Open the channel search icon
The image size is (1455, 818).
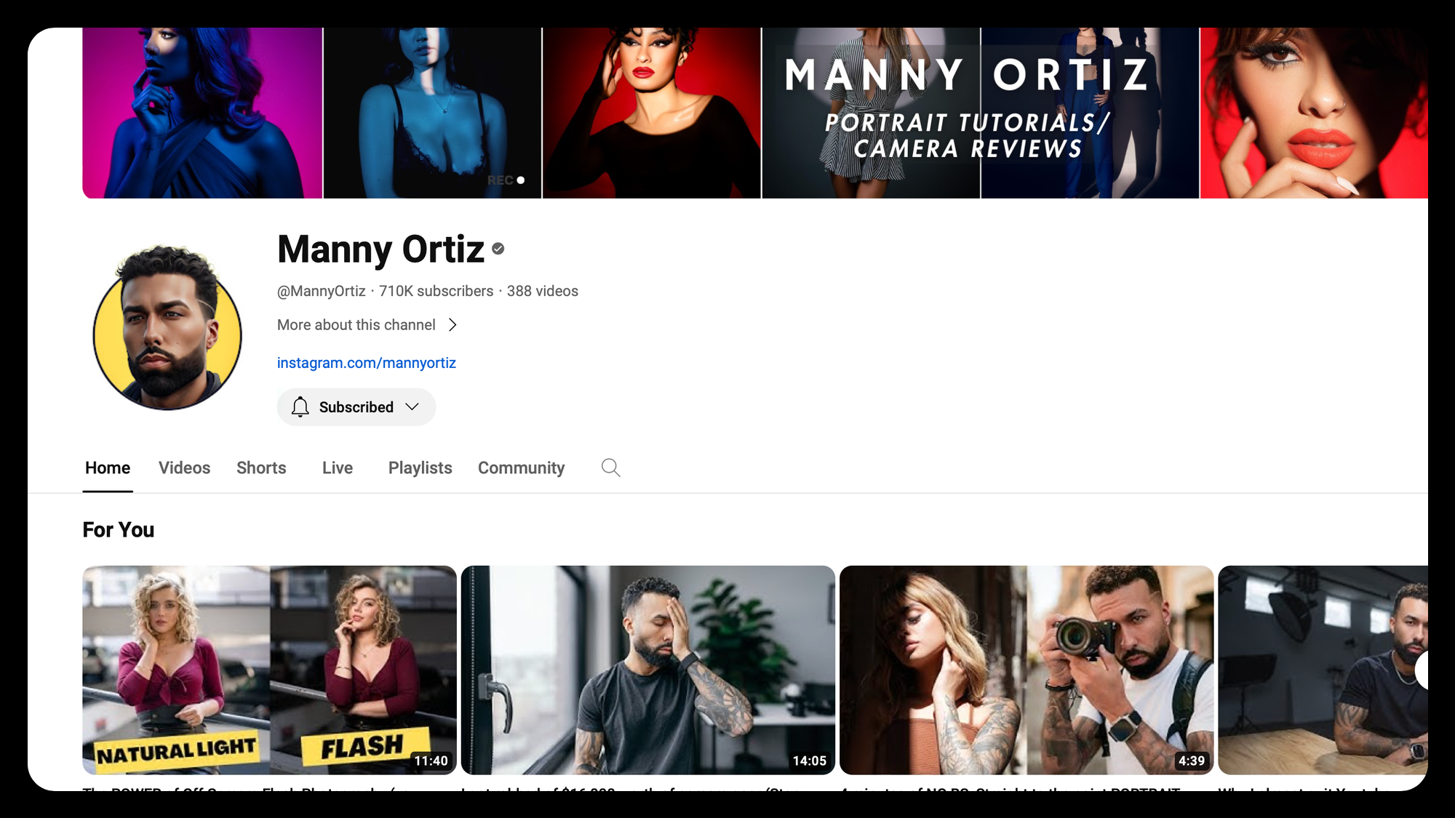point(610,468)
